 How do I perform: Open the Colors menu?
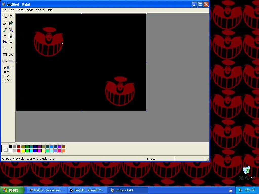(40, 10)
